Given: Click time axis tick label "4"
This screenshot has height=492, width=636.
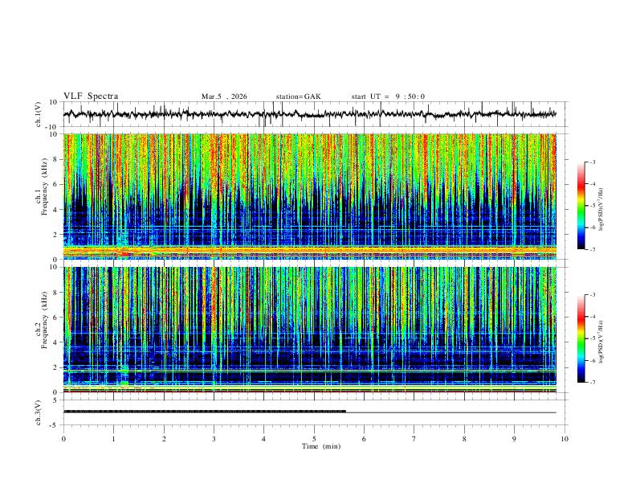Looking at the screenshot, I should (263, 439).
